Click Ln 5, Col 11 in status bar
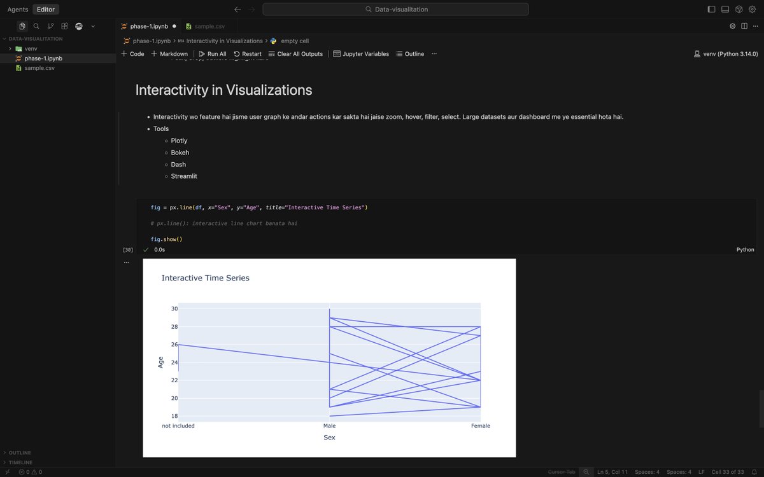Image resolution: width=764 pixels, height=477 pixels. click(612, 472)
